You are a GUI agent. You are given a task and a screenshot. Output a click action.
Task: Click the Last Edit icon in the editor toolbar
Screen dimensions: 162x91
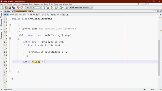tap(17, 15)
